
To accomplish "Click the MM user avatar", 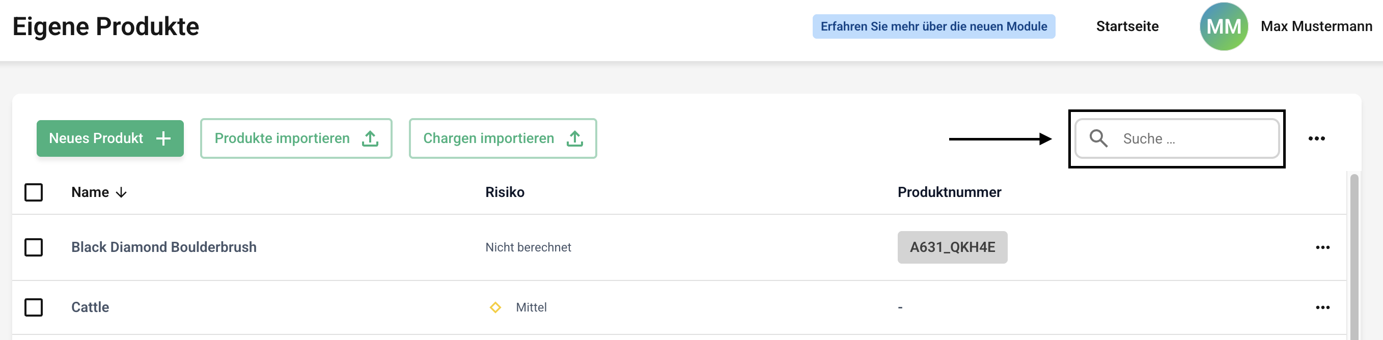I will coord(1224,26).
